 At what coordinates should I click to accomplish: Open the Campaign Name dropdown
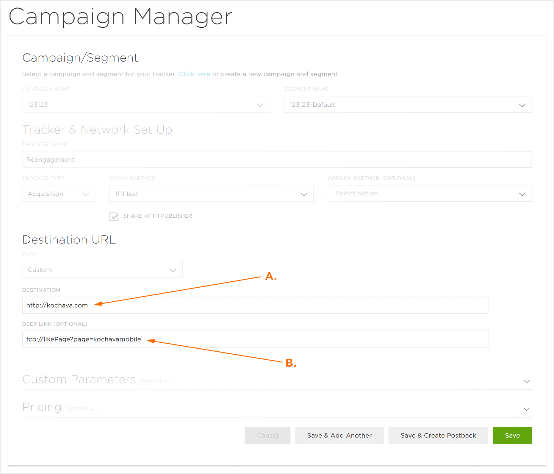click(x=146, y=105)
